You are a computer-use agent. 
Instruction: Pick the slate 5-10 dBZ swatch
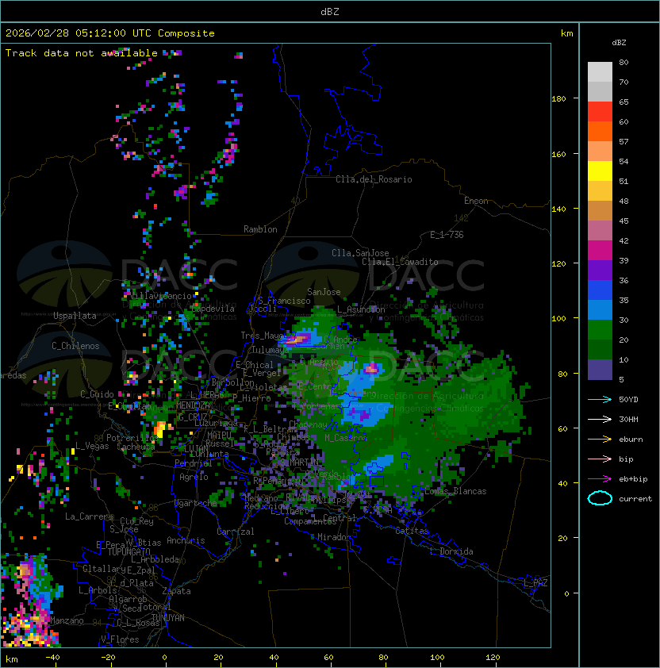tap(600, 370)
